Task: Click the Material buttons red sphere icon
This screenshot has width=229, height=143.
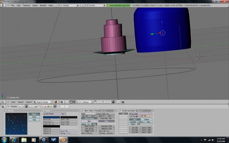Action: (45, 106)
